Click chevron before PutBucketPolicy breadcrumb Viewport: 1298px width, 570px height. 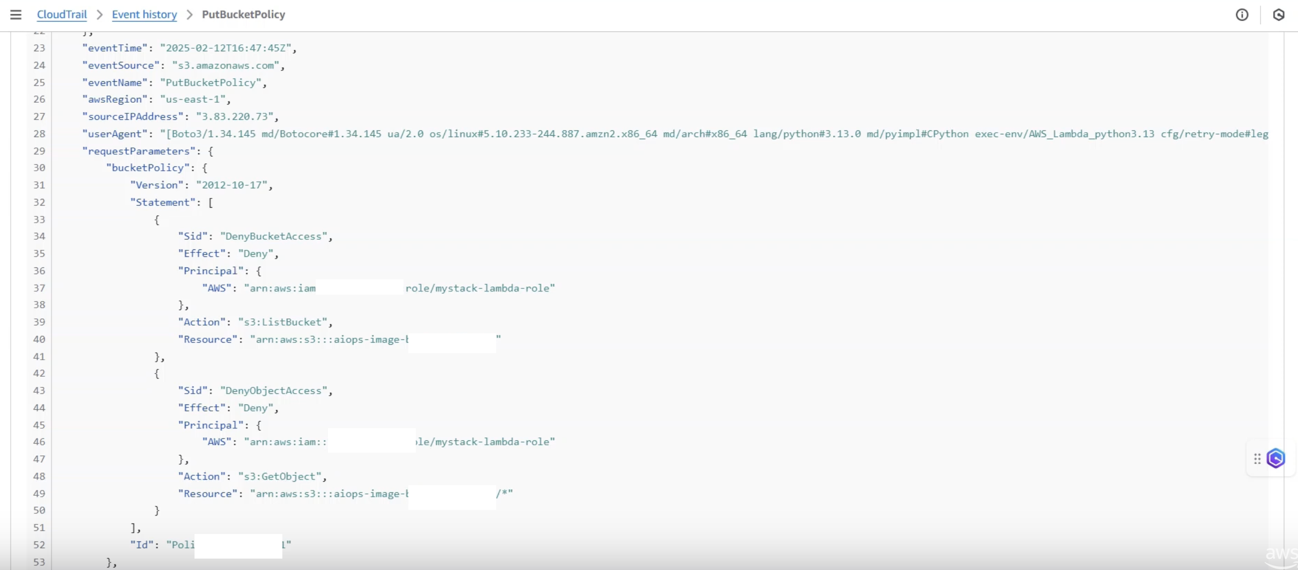point(189,14)
